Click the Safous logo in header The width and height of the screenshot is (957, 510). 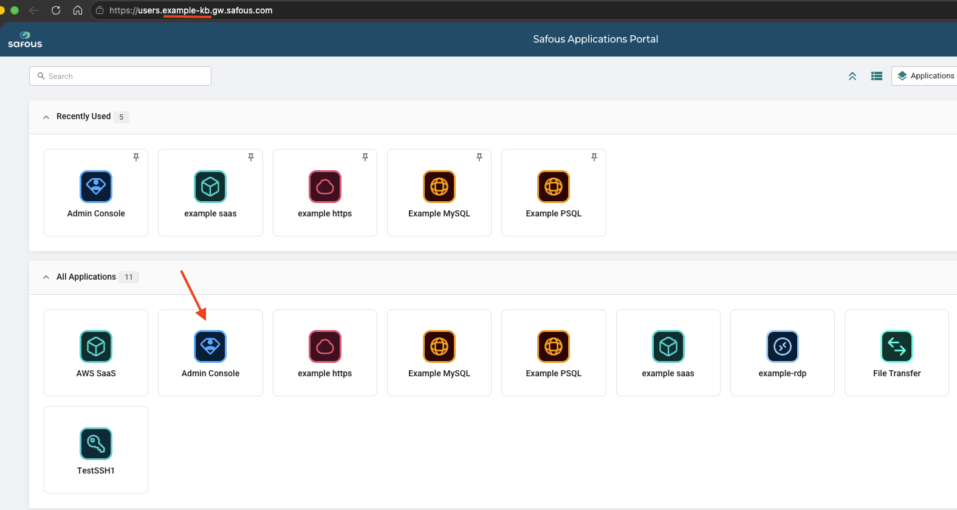(25, 40)
